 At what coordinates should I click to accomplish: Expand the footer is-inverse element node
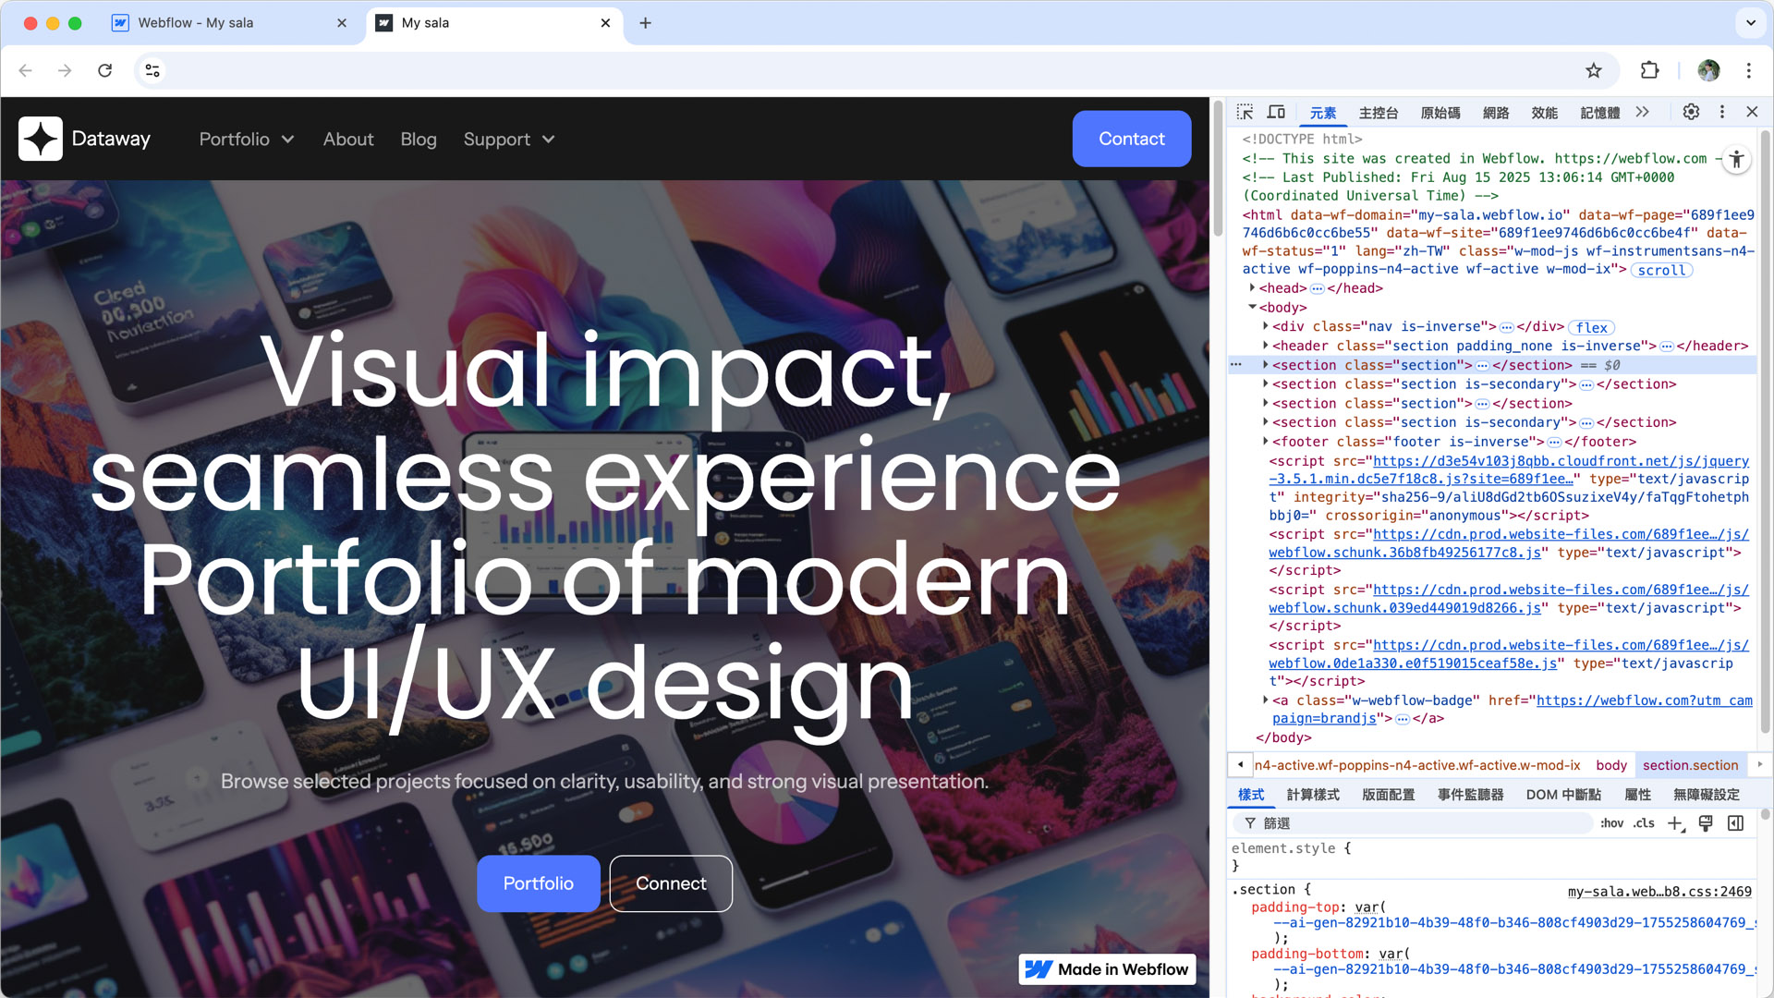tap(1266, 442)
